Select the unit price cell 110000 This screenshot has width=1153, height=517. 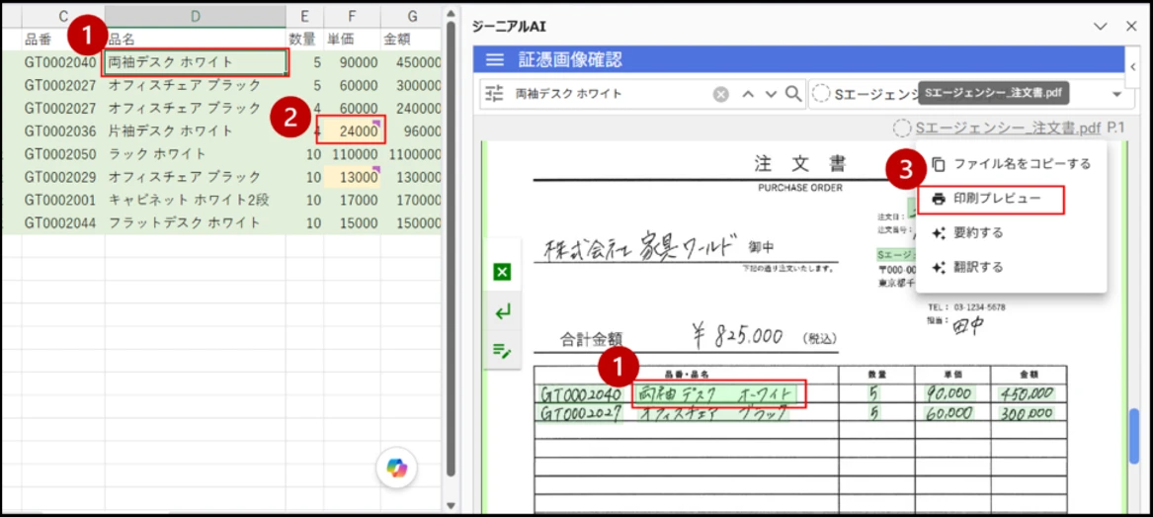[x=353, y=153]
